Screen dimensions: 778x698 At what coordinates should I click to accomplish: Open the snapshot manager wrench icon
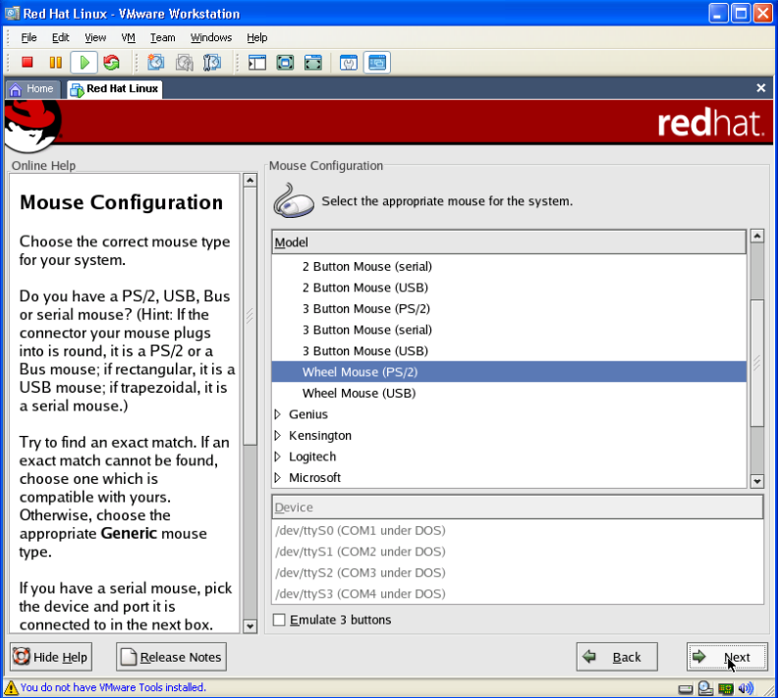tap(212, 63)
